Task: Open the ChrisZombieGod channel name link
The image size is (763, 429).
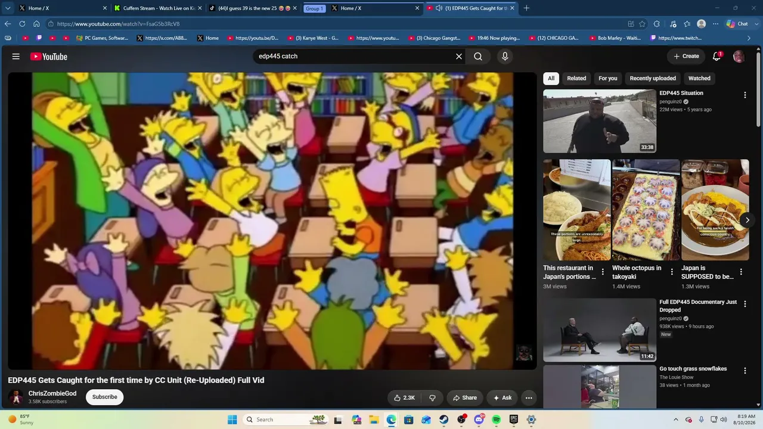Action: pos(52,393)
